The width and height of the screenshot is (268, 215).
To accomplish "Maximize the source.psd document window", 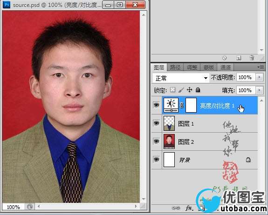I will [120, 5].
